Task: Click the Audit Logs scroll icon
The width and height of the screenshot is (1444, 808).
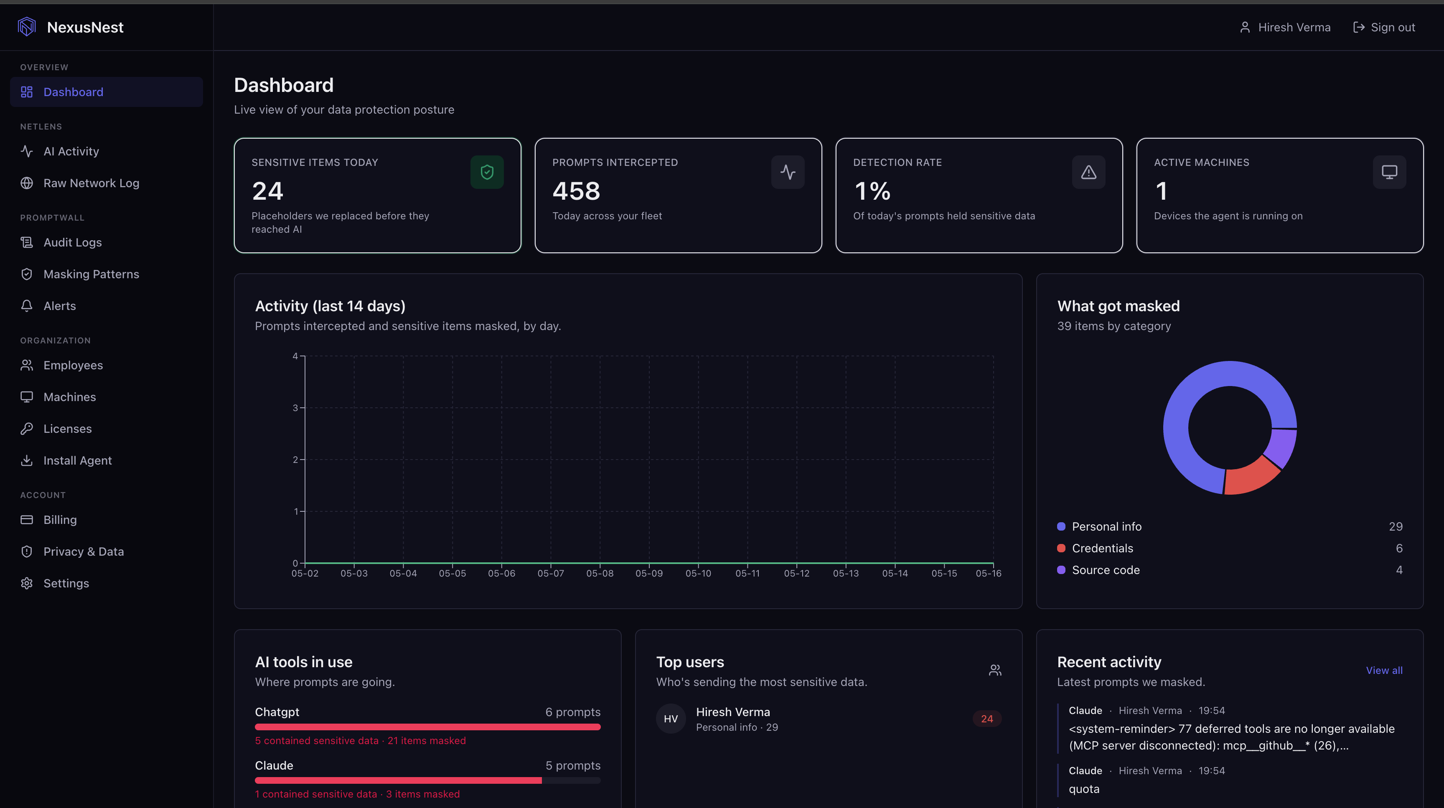Action: (27, 243)
